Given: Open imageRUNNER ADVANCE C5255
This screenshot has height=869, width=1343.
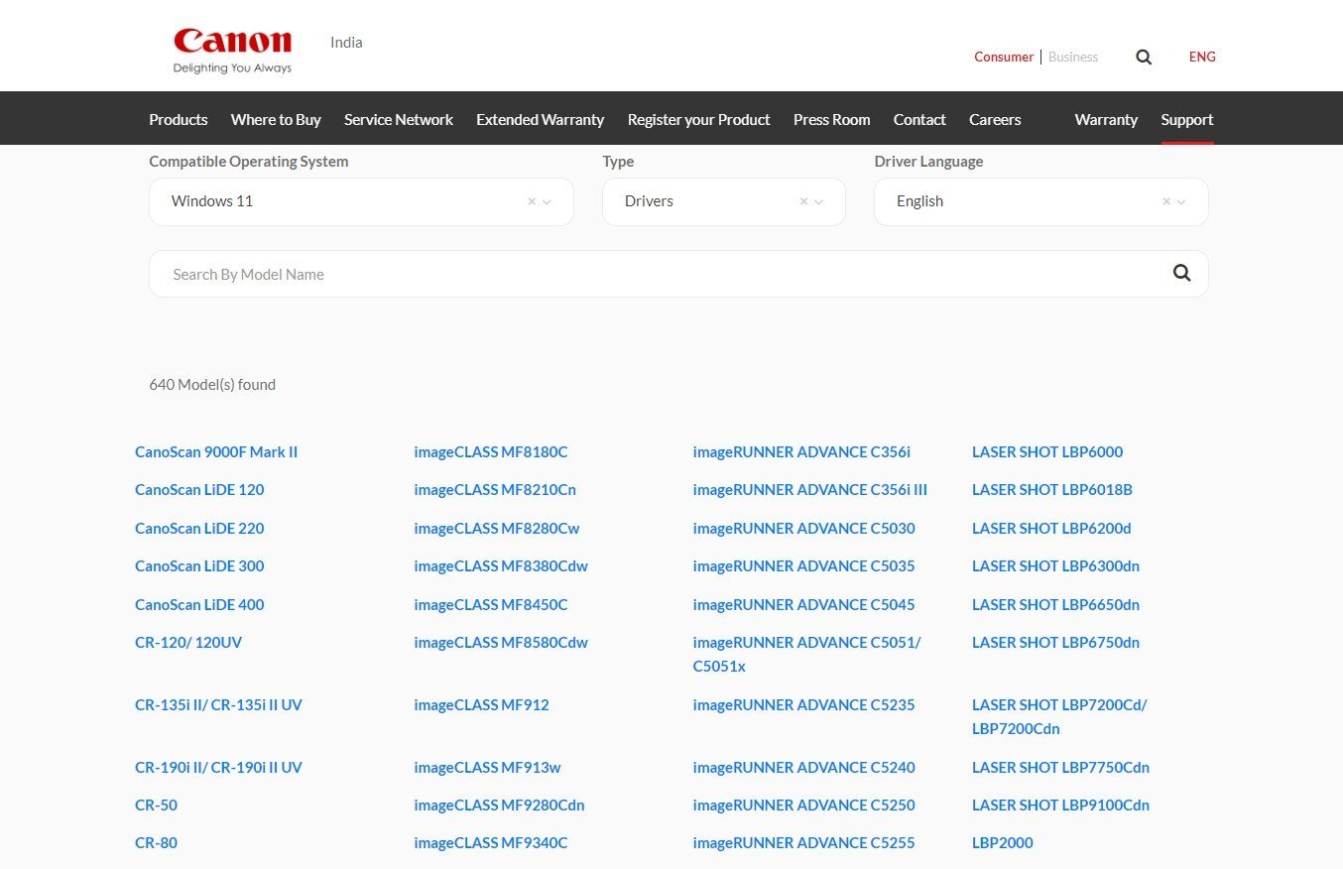Looking at the screenshot, I should [x=804, y=842].
